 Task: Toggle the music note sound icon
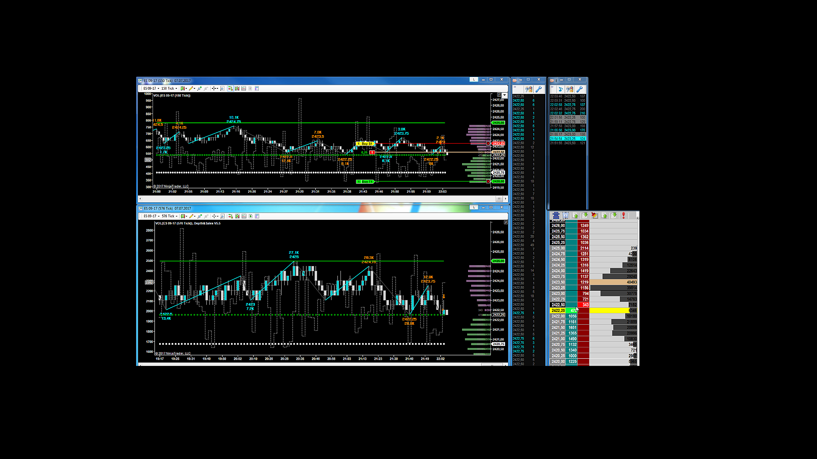pyautogui.click(x=560, y=89)
